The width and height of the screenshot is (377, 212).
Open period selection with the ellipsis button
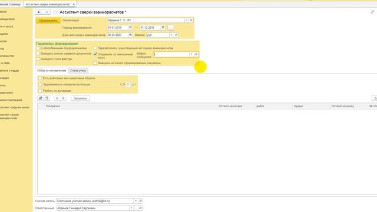point(170,28)
